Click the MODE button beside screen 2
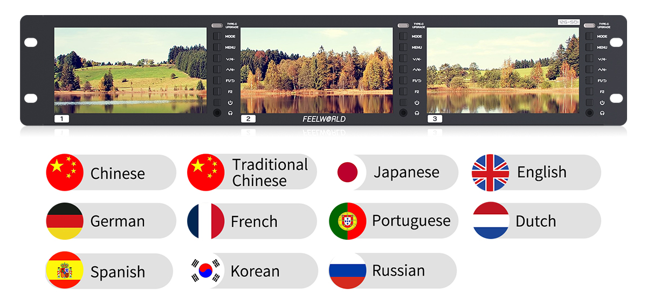This screenshot has width=647, height=307. 403,36
